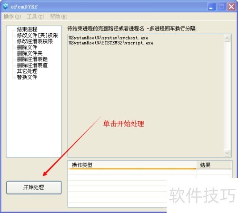
Task: Open the 帮助(H) menu
Action: pyautogui.click(x=59, y=17)
